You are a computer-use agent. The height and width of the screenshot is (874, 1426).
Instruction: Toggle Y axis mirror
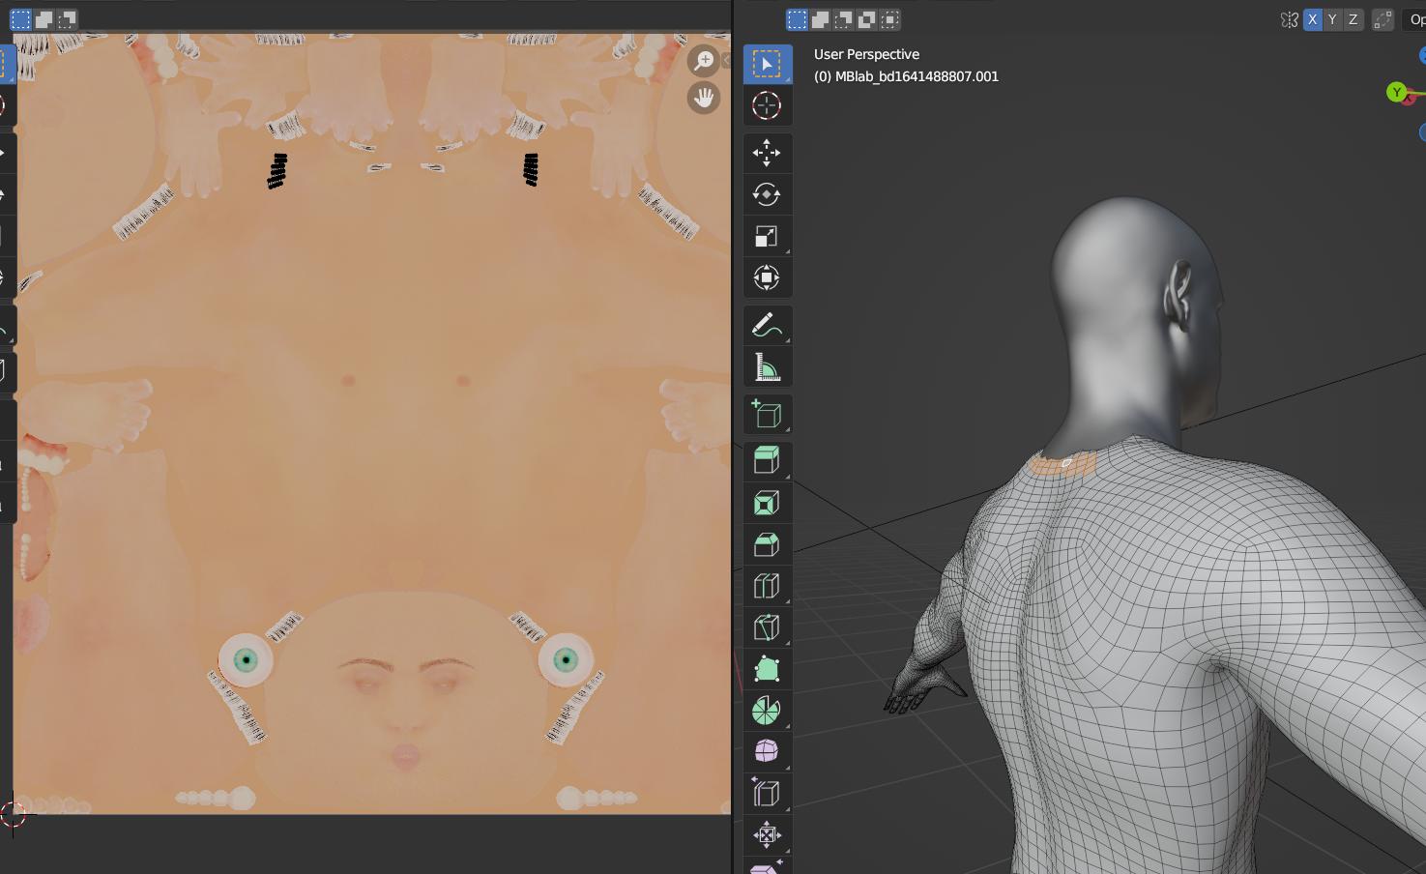(1332, 19)
